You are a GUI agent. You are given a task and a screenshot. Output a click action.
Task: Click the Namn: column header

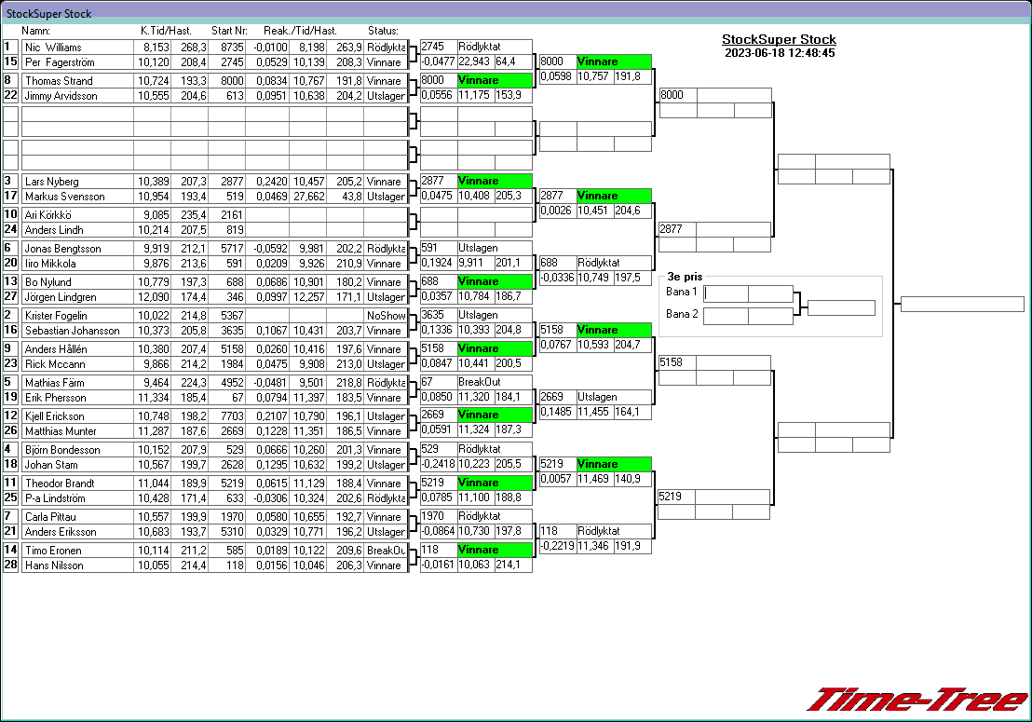35,31
